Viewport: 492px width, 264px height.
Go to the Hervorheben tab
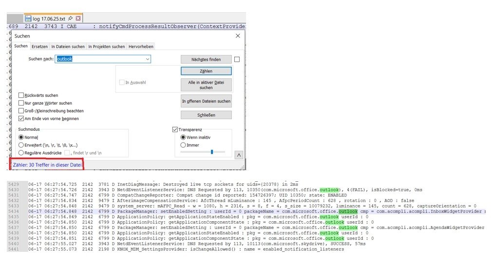point(141,47)
